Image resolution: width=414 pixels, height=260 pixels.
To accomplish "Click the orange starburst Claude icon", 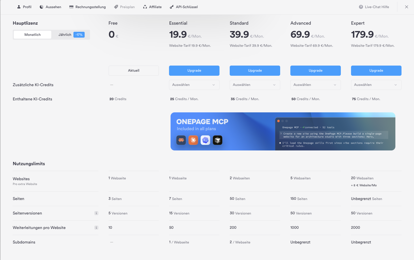I will [193, 140].
